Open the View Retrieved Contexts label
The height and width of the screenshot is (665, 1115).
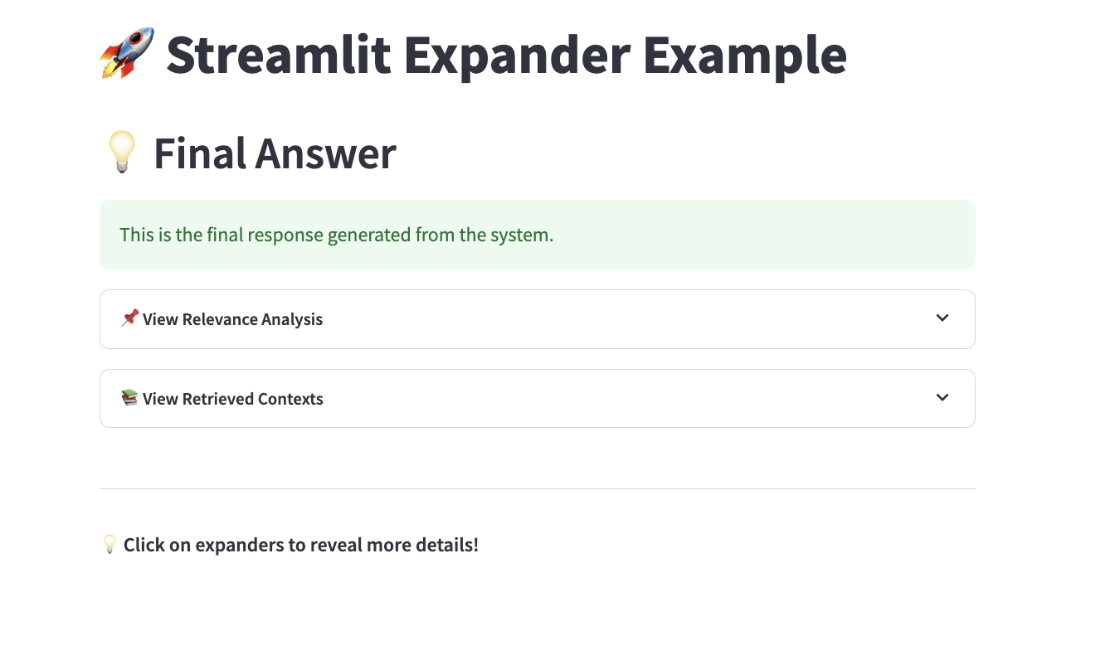(232, 399)
